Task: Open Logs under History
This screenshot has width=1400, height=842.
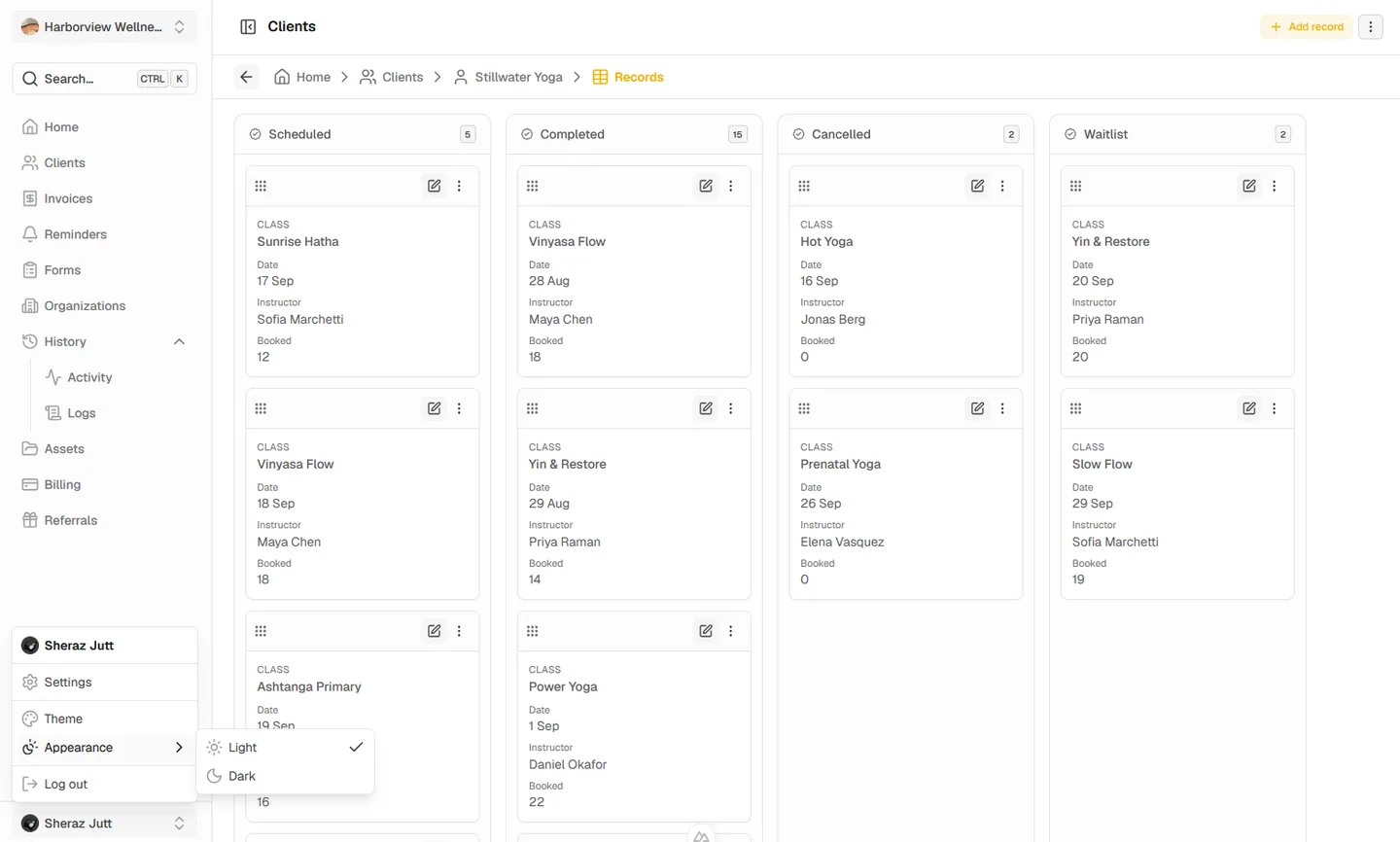Action: coord(116,413)
